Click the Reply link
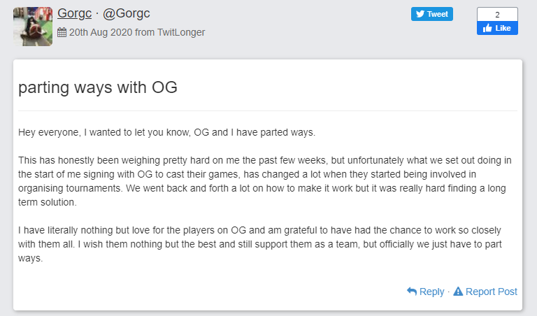Image resolution: width=537 pixels, height=316 pixels. point(431,292)
